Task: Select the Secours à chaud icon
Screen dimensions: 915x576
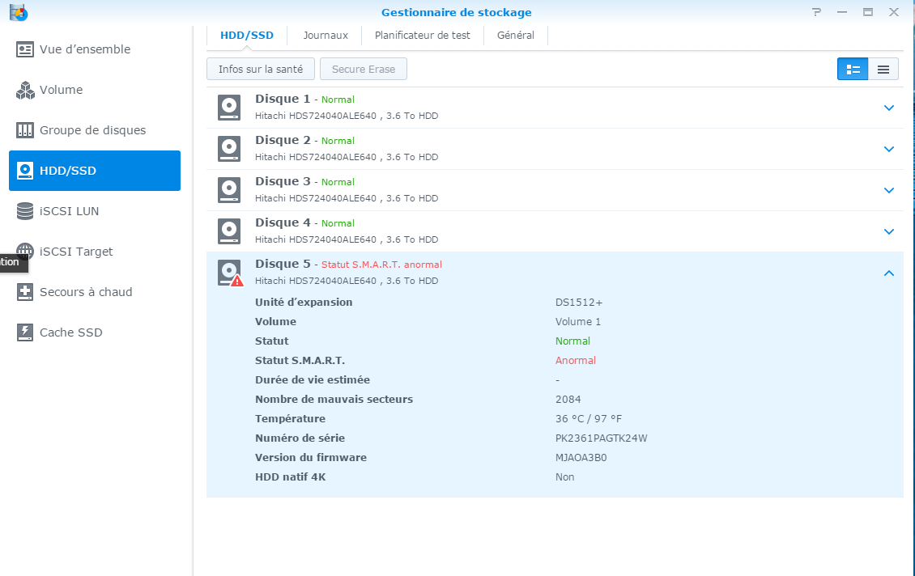Action: (x=25, y=292)
